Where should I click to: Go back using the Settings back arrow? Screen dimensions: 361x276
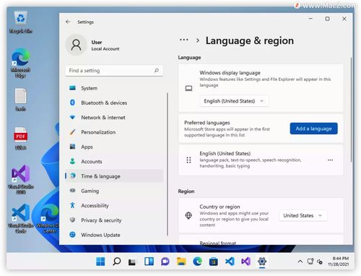[x=68, y=22]
